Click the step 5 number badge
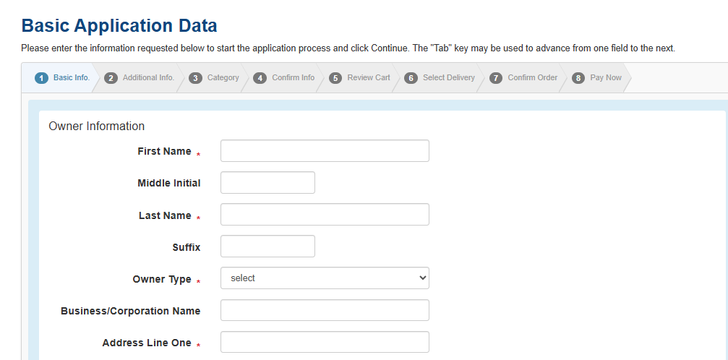 point(335,78)
